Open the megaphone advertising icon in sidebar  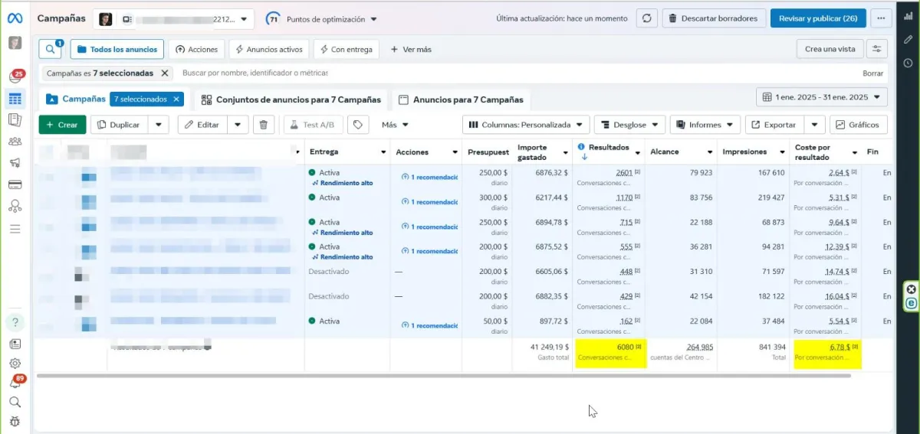click(x=15, y=163)
